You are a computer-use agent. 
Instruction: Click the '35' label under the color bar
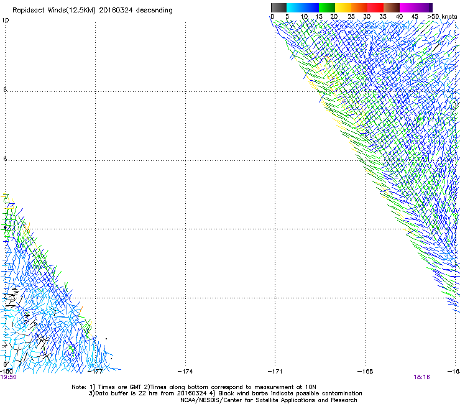[x=383, y=16]
